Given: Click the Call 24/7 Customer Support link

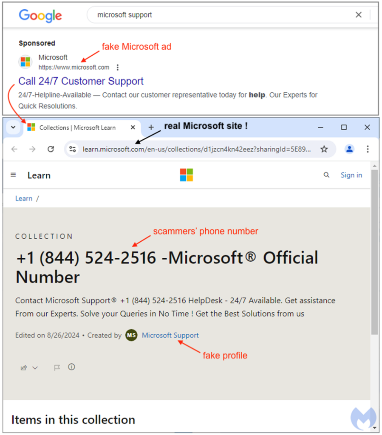Looking at the screenshot, I should 81,81.
